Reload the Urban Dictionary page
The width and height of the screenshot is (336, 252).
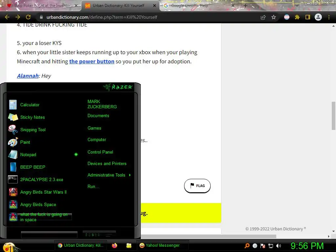pyautogui.click(x=28, y=17)
